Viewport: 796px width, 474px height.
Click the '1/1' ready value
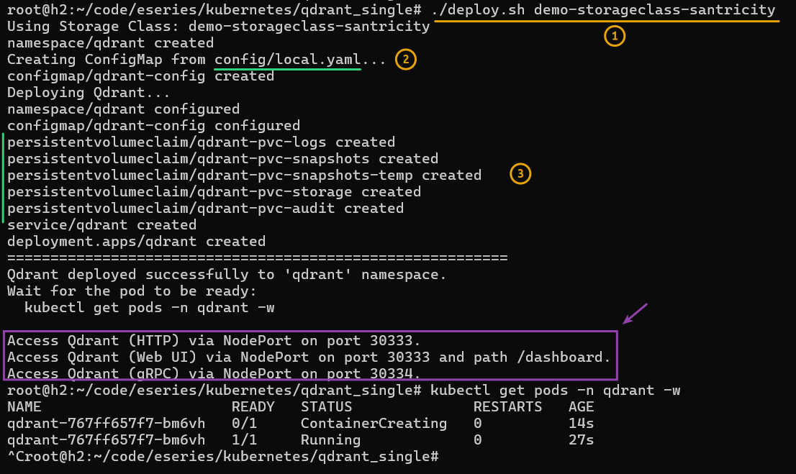244,440
